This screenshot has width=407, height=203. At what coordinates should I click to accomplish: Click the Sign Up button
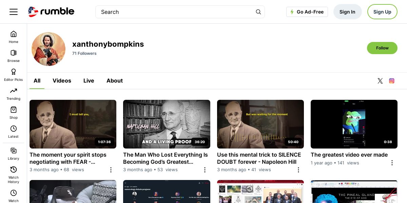point(382,12)
